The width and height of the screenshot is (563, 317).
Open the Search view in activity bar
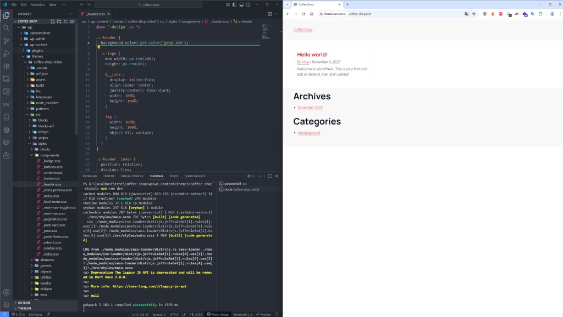[7, 27]
